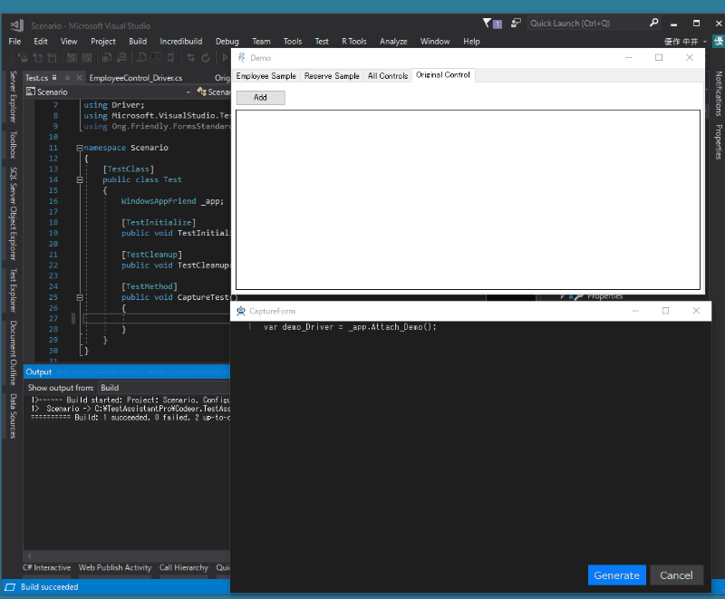Open the Test menu
This screenshot has height=599, width=725.
[322, 42]
